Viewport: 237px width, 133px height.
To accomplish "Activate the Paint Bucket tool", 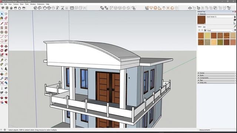I will point(2,18).
